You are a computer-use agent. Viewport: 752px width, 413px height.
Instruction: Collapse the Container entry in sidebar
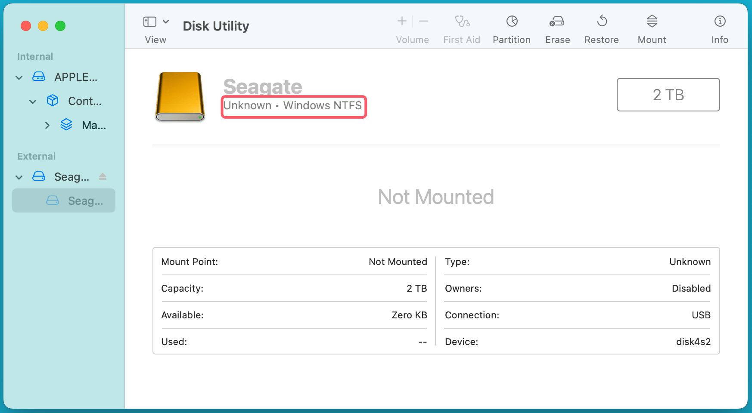33,101
